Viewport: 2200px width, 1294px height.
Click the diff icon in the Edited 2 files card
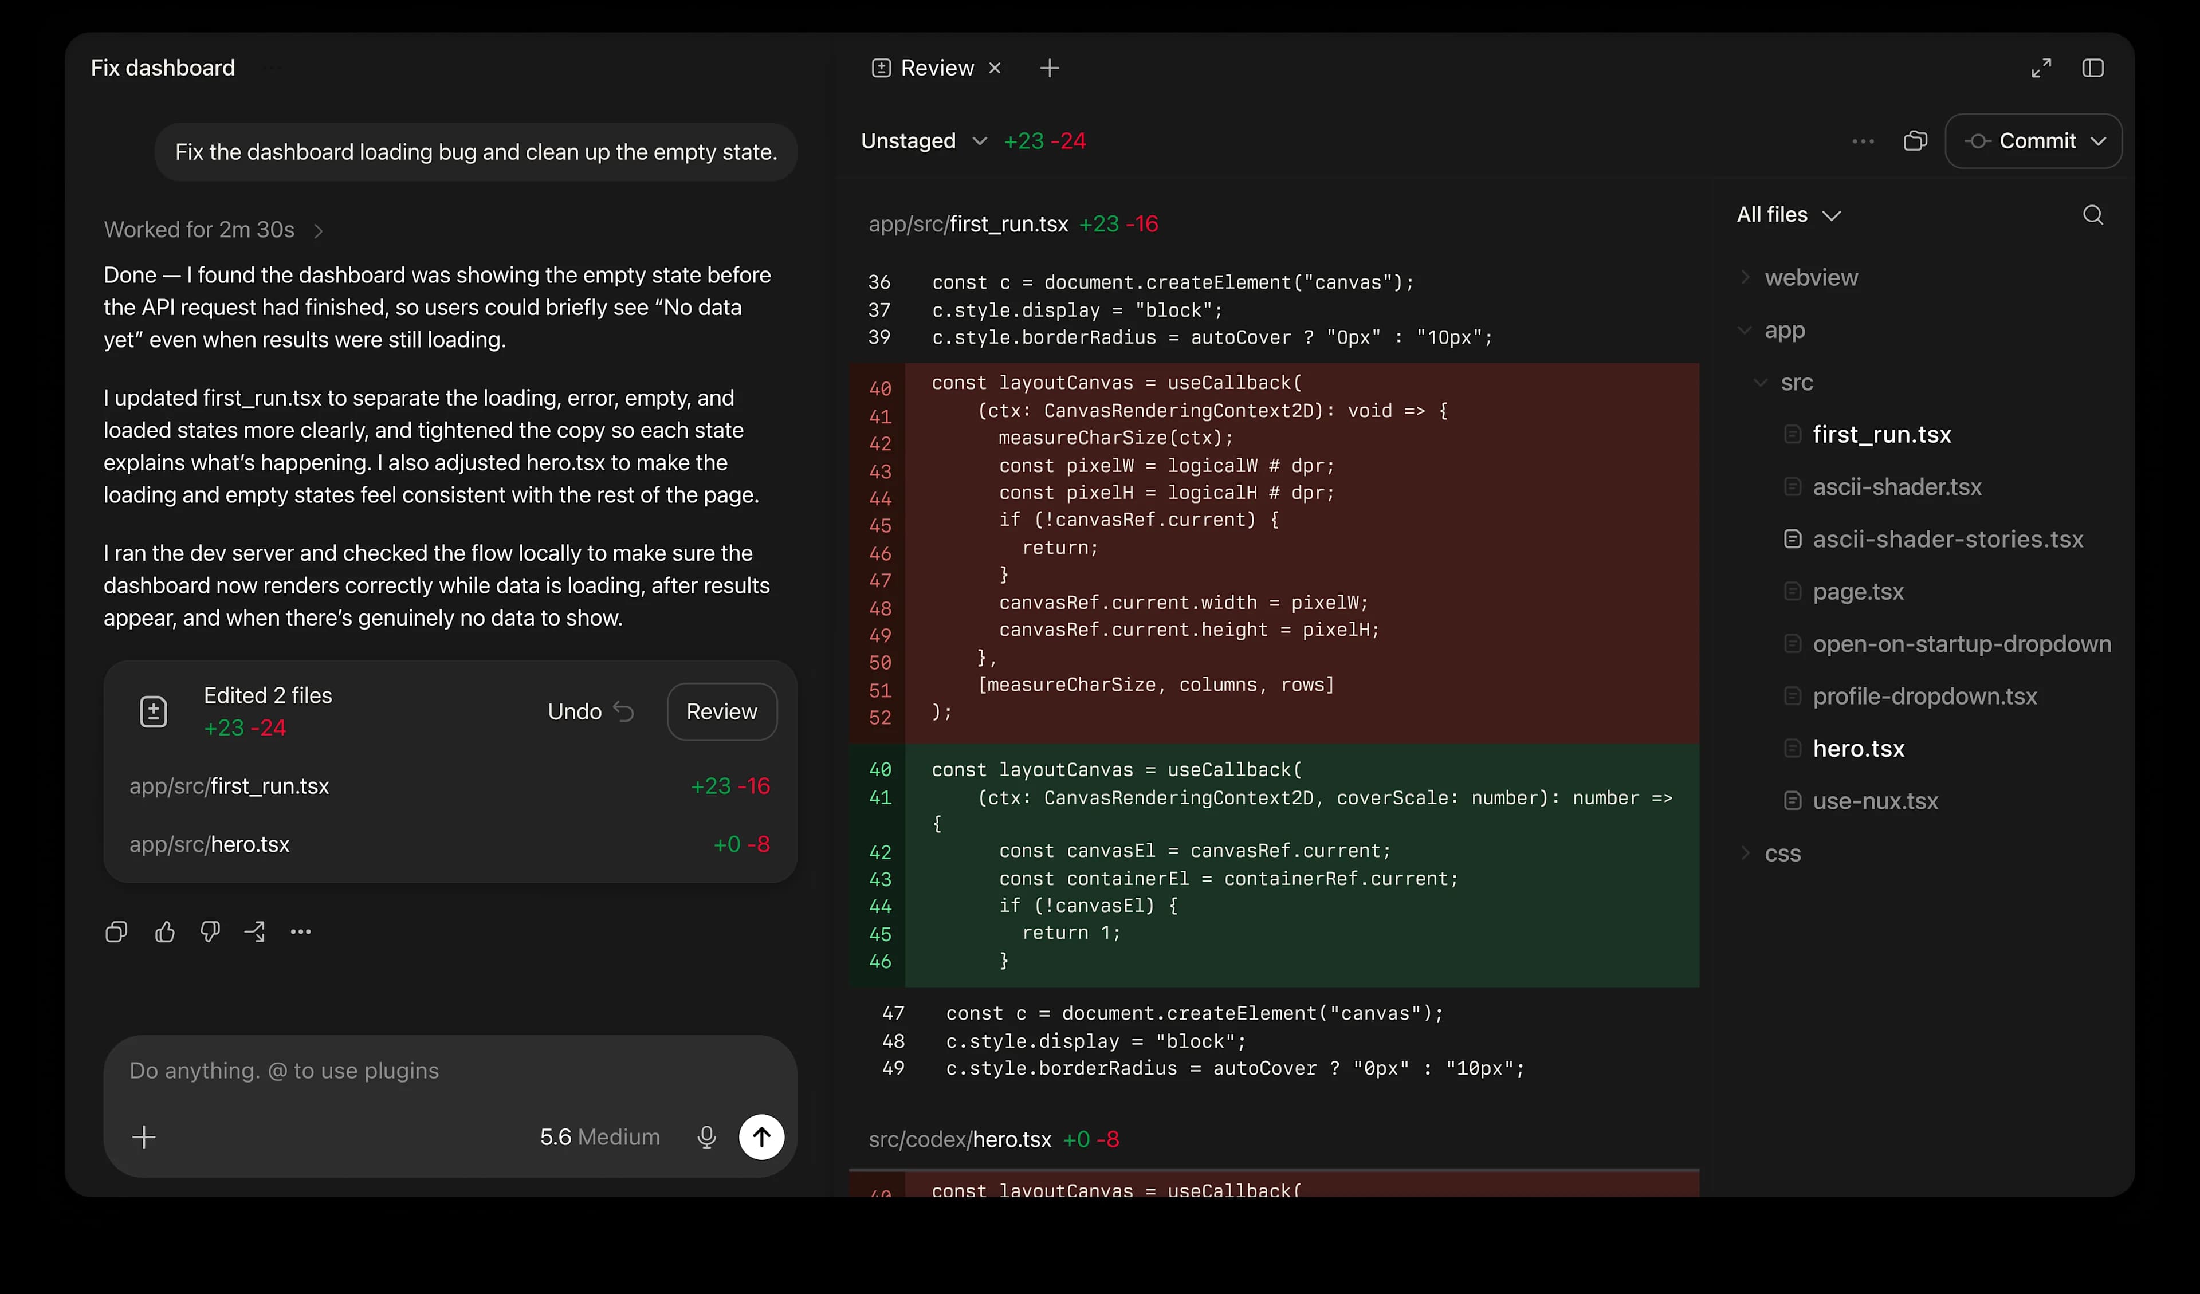point(154,711)
